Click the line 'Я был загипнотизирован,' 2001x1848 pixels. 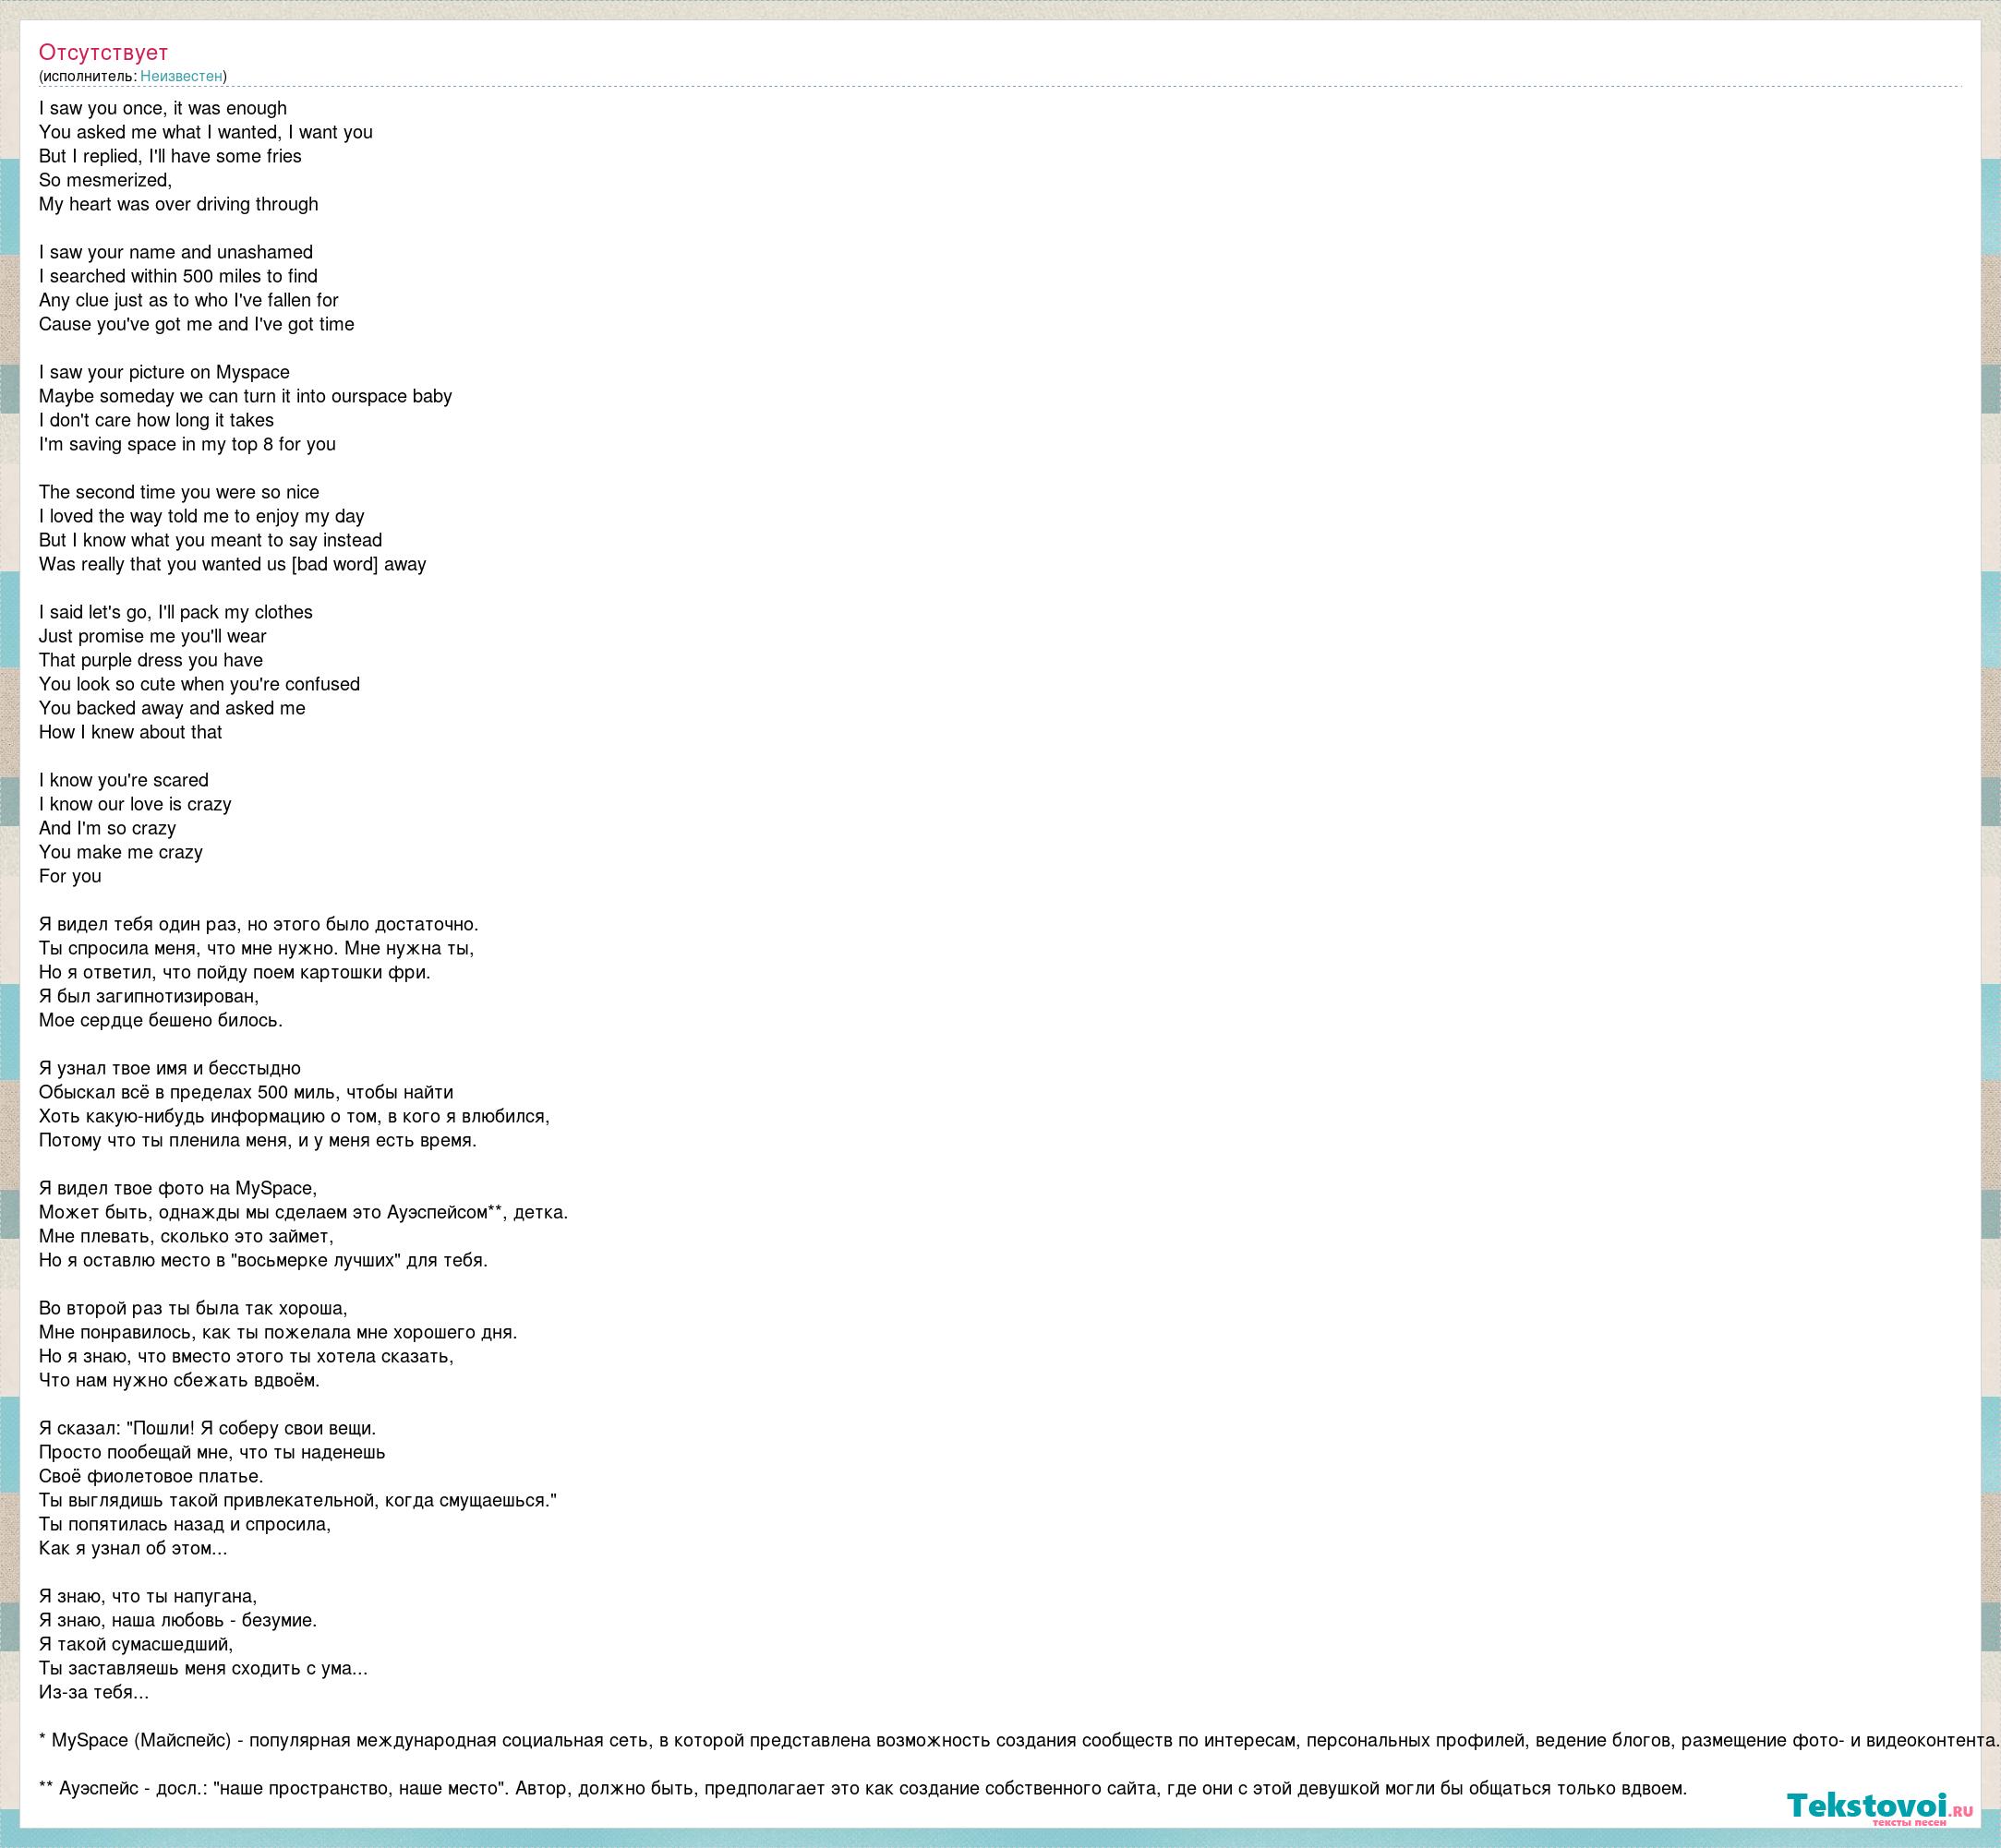pos(149,996)
